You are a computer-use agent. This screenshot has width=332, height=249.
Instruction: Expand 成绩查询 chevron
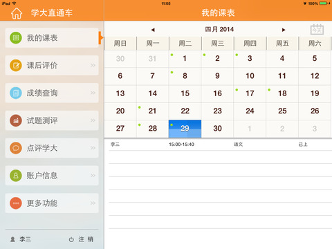tap(93, 93)
